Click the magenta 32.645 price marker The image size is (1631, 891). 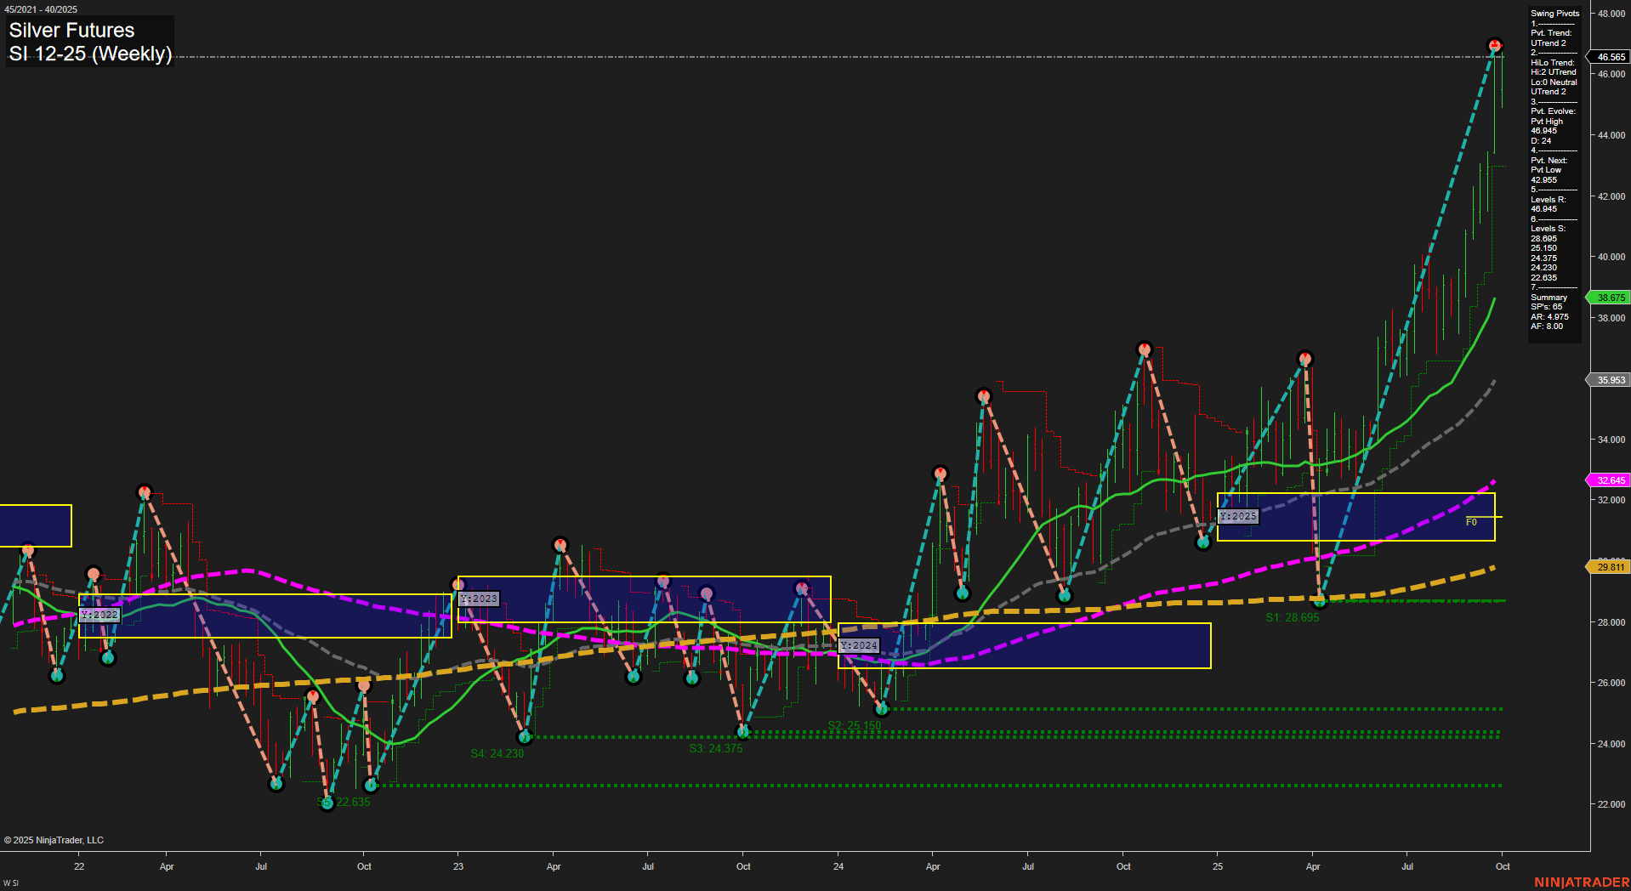(1608, 480)
